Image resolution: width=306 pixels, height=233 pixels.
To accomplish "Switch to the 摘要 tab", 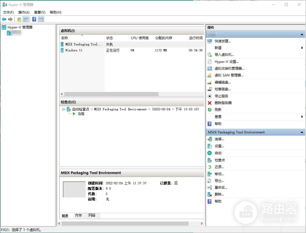I will (x=65, y=216).
